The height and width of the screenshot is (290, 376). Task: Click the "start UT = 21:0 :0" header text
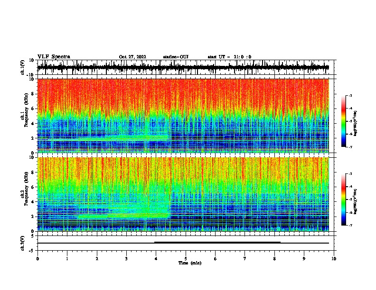(229, 57)
